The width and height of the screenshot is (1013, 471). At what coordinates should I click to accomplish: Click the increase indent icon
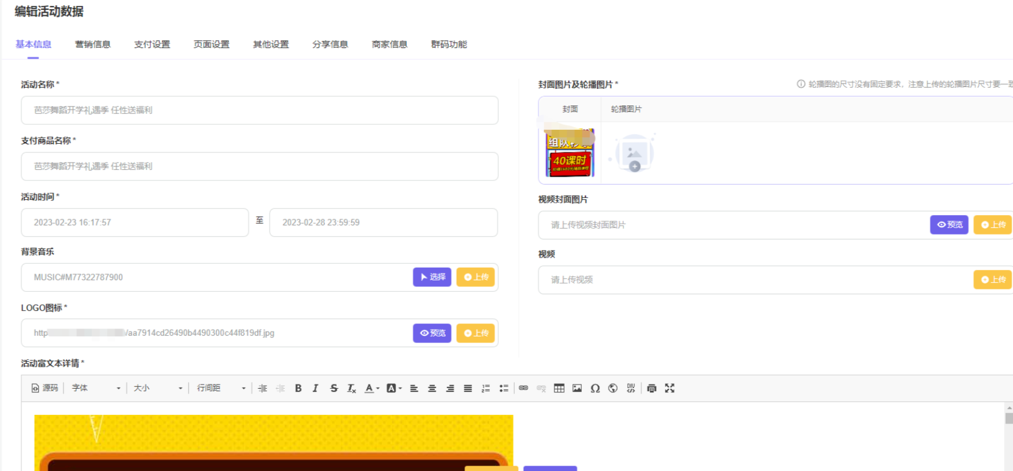(262, 388)
